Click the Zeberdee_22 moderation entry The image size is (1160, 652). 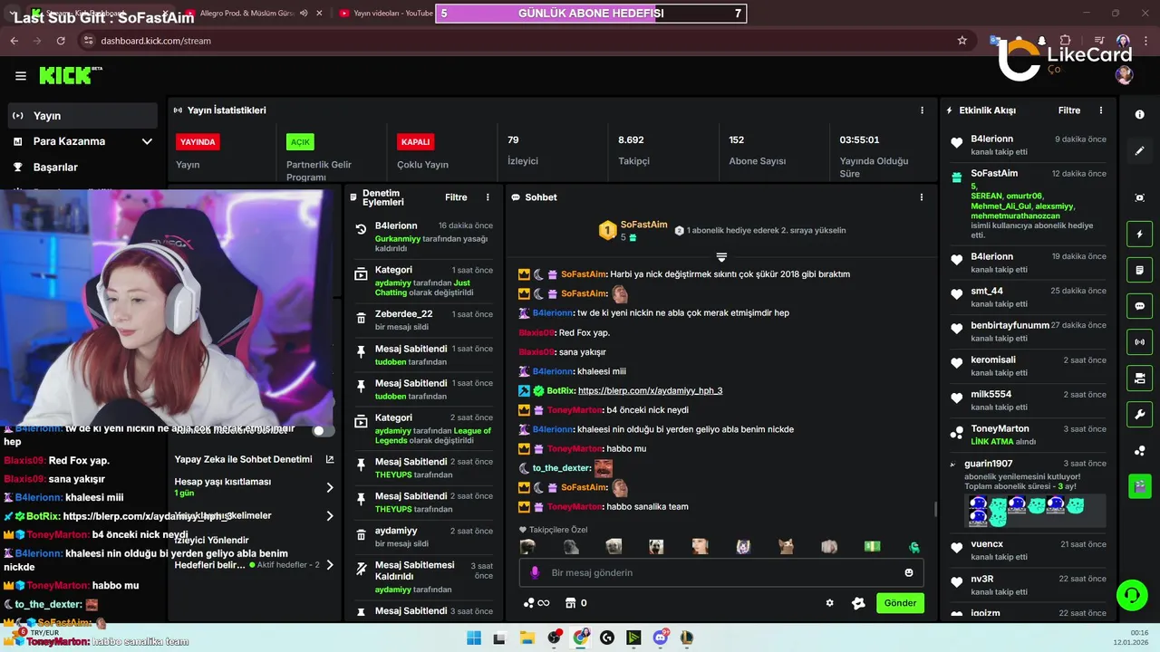pyautogui.click(x=423, y=320)
